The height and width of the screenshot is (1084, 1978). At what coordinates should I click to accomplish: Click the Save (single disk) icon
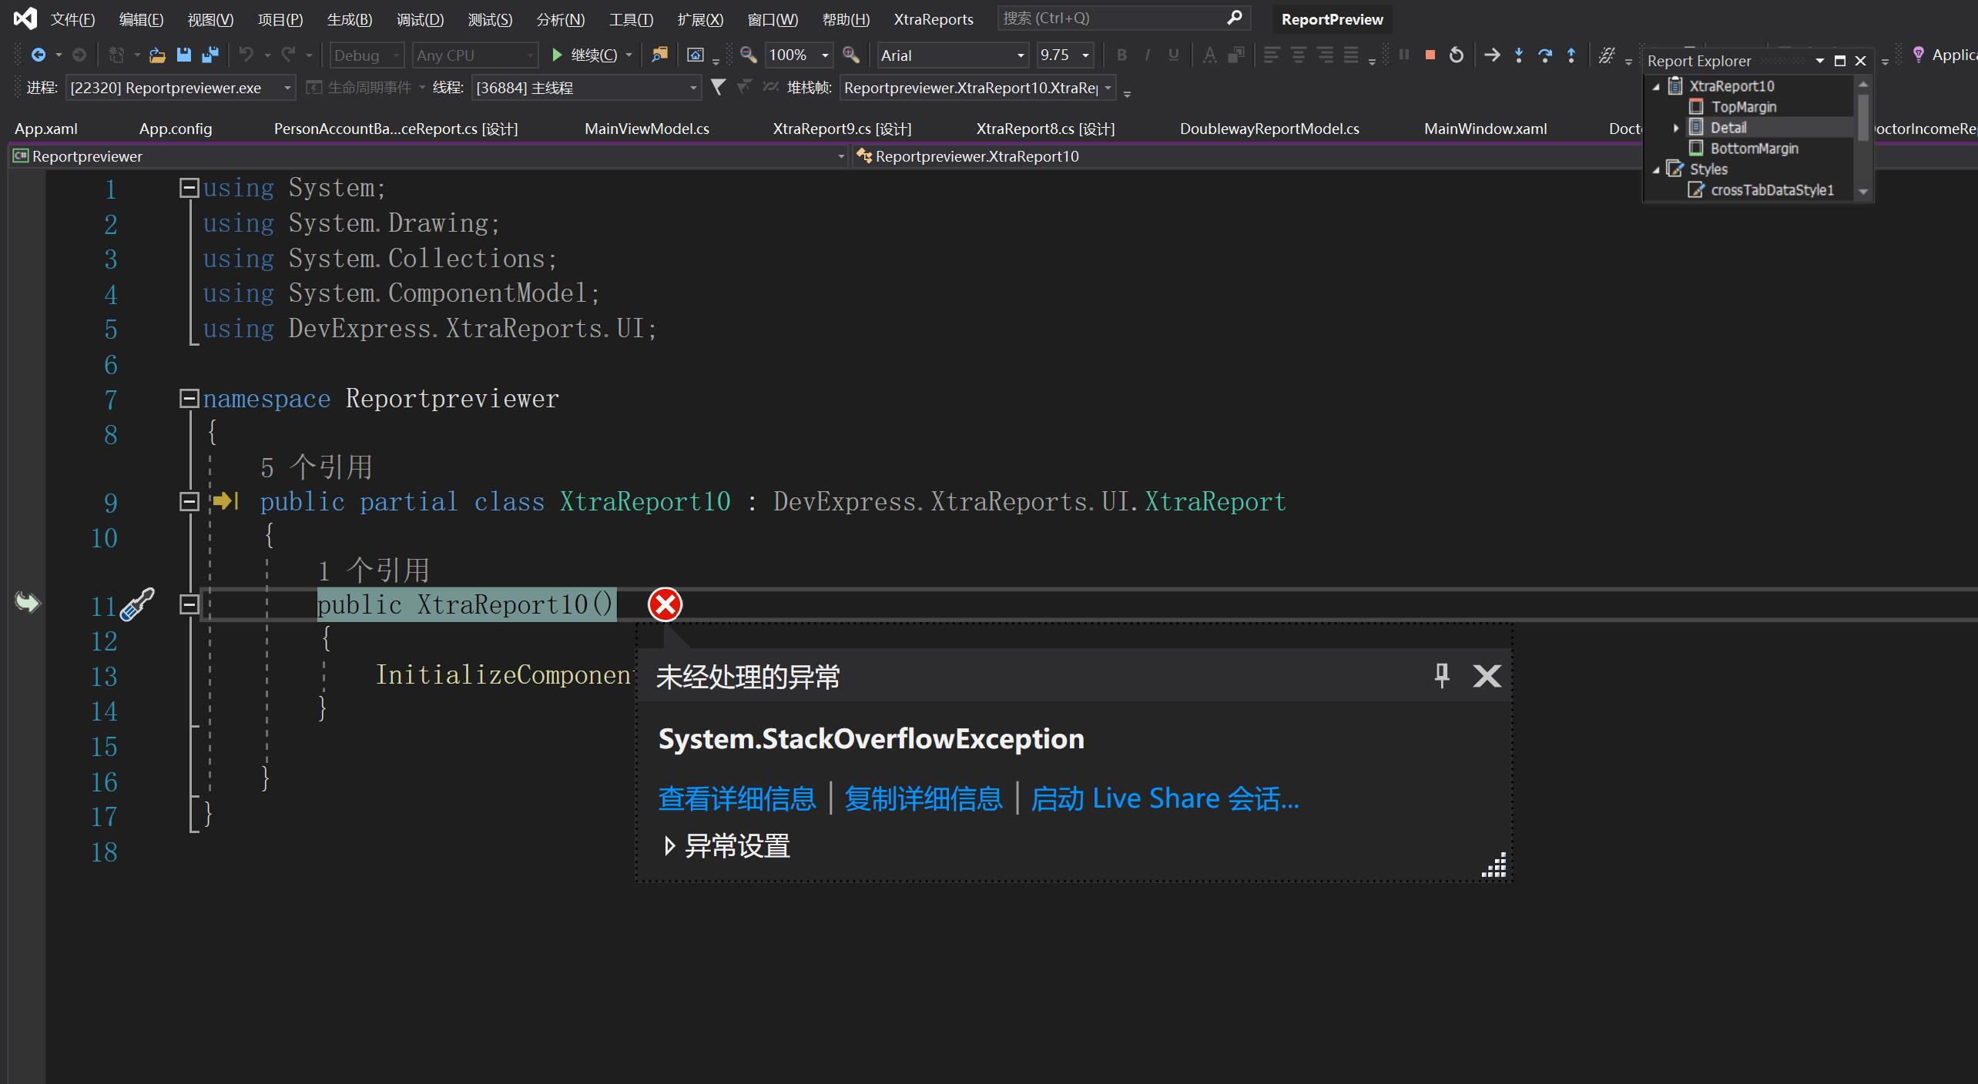point(183,55)
